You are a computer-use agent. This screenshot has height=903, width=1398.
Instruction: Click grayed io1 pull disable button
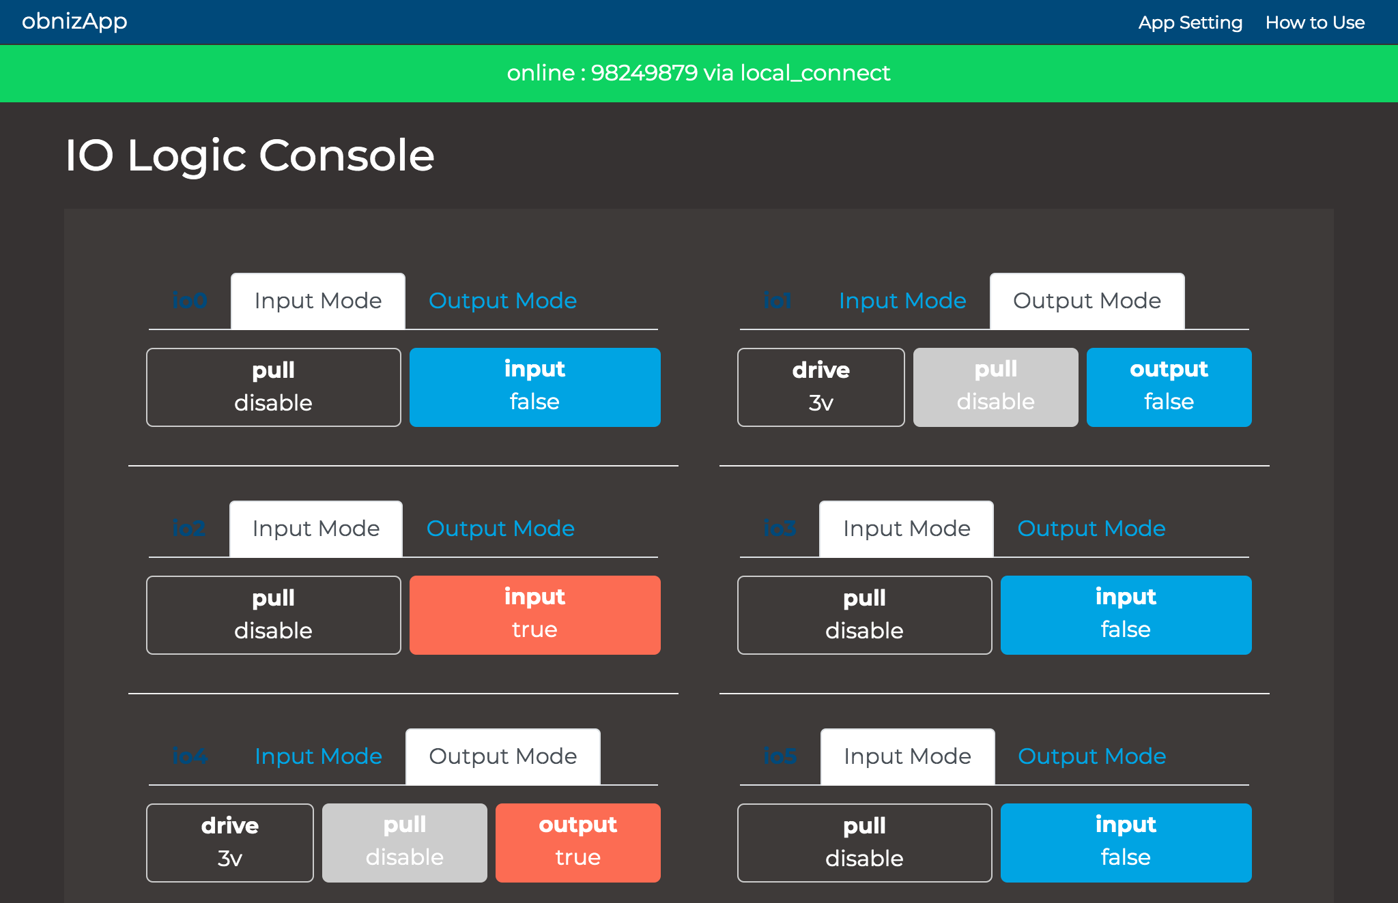pyautogui.click(x=995, y=387)
